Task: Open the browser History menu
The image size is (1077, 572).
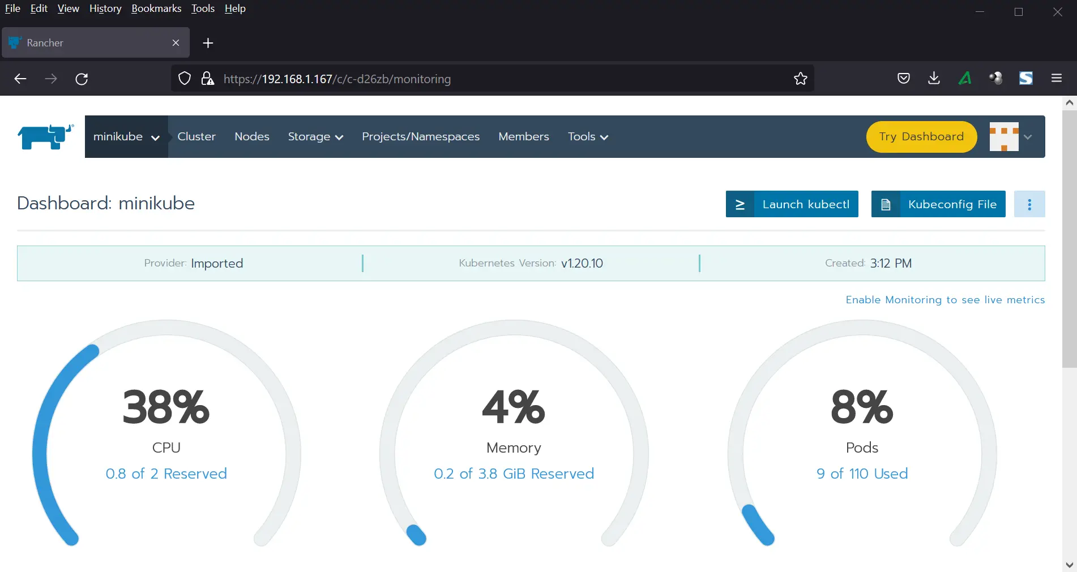Action: 105,8
